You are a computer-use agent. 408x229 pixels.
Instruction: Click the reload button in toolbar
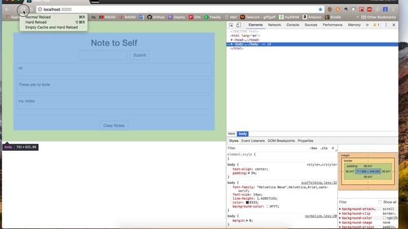[23, 10]
